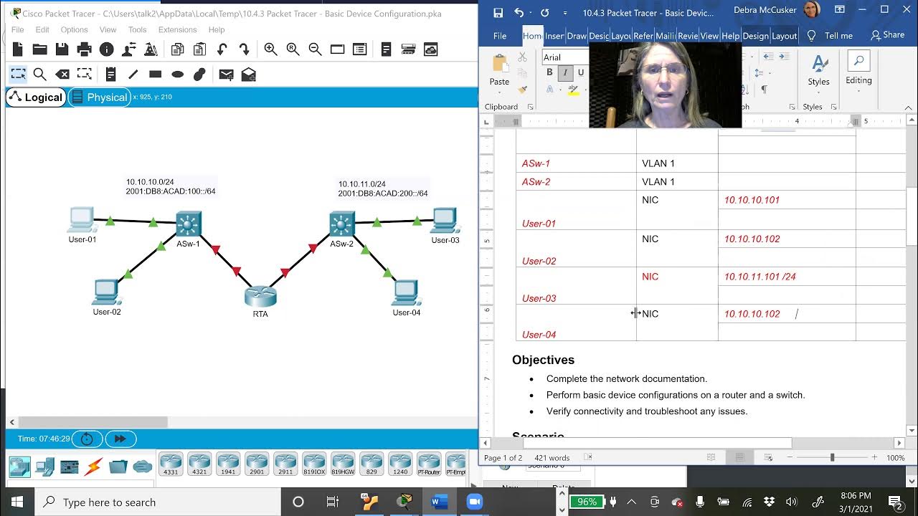918x516 pixels.
Task: Switch to Logical workspace view
Action: 36,97
